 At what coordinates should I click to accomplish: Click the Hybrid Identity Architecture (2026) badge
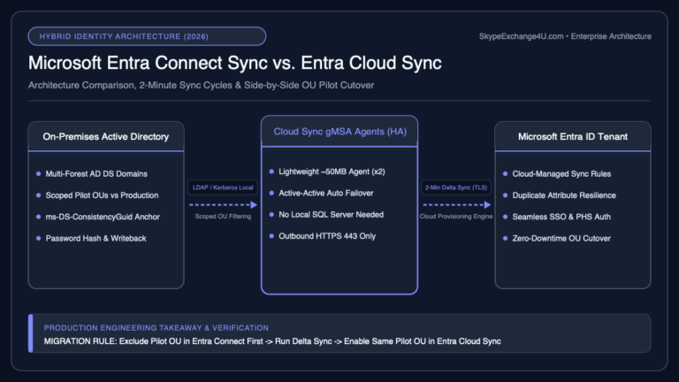[147, 36]
